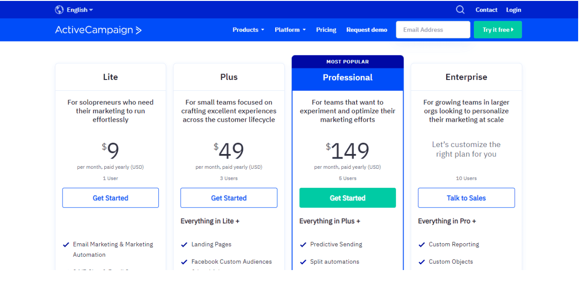Expand the Products menu
Screen dimensions: 580x283
(x=248, y=30)
